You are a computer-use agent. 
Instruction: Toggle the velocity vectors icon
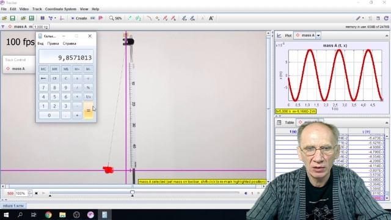click(x=165, y=18)
